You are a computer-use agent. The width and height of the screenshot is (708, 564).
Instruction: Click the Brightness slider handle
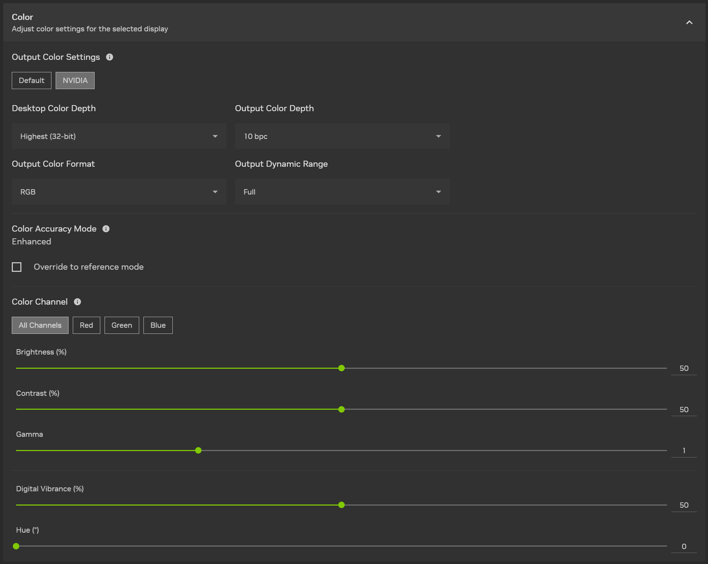(x=342, y=368)
